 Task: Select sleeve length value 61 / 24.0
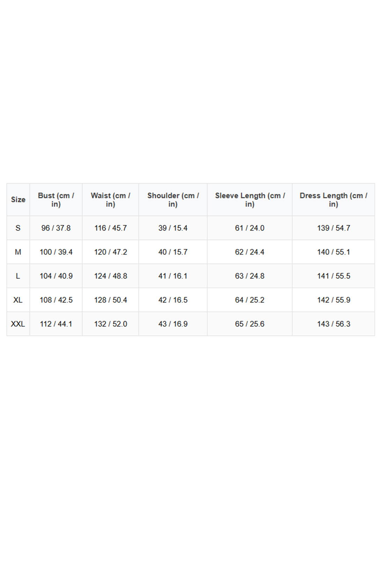(x=250, y=228)
